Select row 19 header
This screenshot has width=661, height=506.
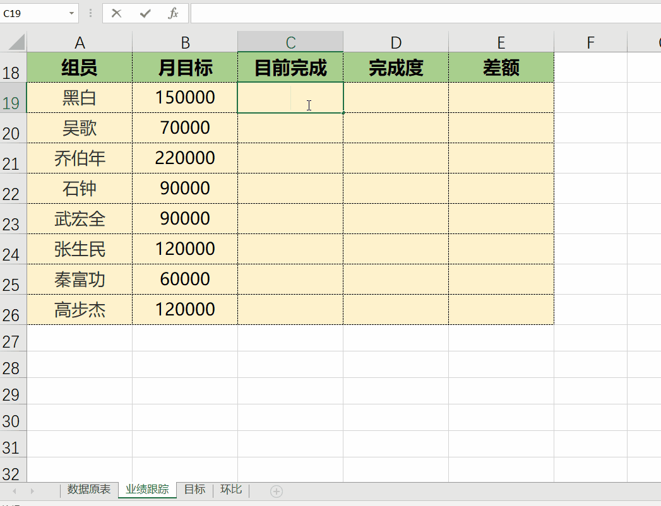pos(13,98)
